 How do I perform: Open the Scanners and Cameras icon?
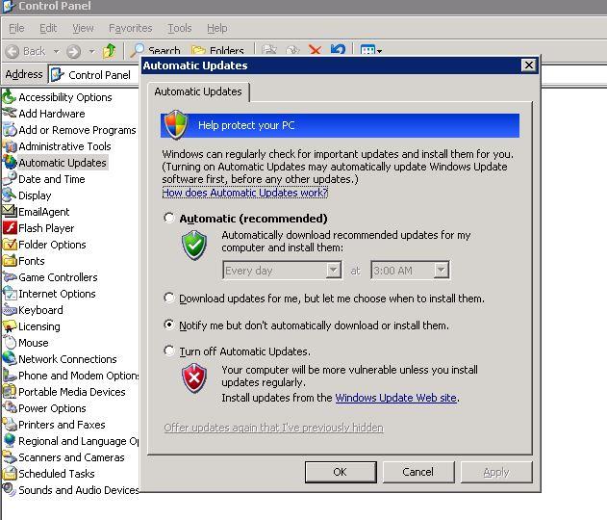(9, 457)
